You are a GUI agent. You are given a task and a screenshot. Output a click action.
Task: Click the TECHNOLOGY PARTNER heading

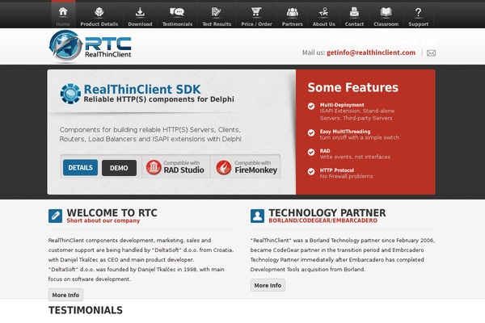(x=327, y=212)
